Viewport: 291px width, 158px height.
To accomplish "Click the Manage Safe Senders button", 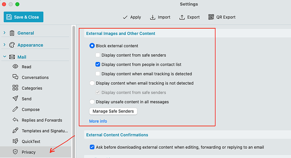I will tap(113, 111).
